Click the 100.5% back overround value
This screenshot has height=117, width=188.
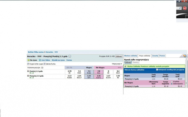pos(69,68)
